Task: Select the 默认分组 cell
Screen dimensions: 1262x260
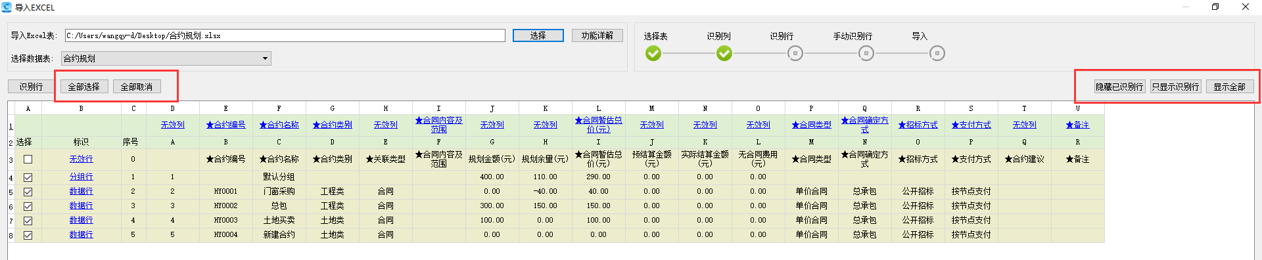Action: [x=279, y=177]
